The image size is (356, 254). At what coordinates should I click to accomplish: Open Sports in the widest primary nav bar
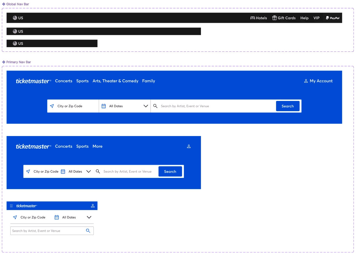point(82,81)
